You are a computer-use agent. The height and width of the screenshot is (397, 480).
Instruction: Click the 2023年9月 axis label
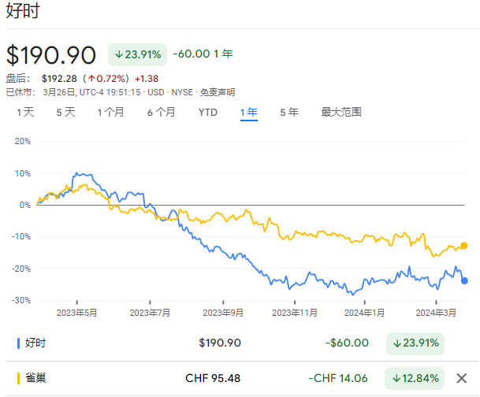tap(223, 313)
